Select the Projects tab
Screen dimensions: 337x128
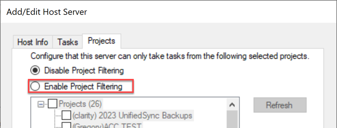tap(101, 41)
